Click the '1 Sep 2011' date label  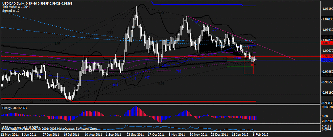point(113,134)
